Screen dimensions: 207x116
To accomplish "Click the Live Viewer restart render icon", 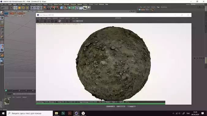I will pyautogui.click(x=41, y=21).
